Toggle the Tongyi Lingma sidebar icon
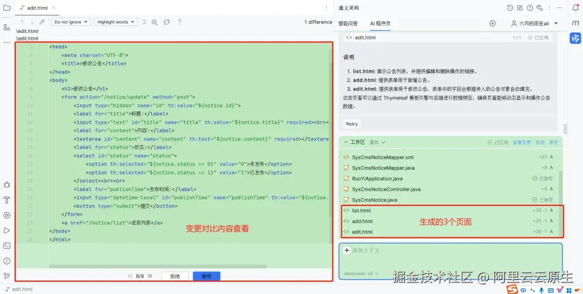Screen dimensions: 583x294 pos(575,38)
